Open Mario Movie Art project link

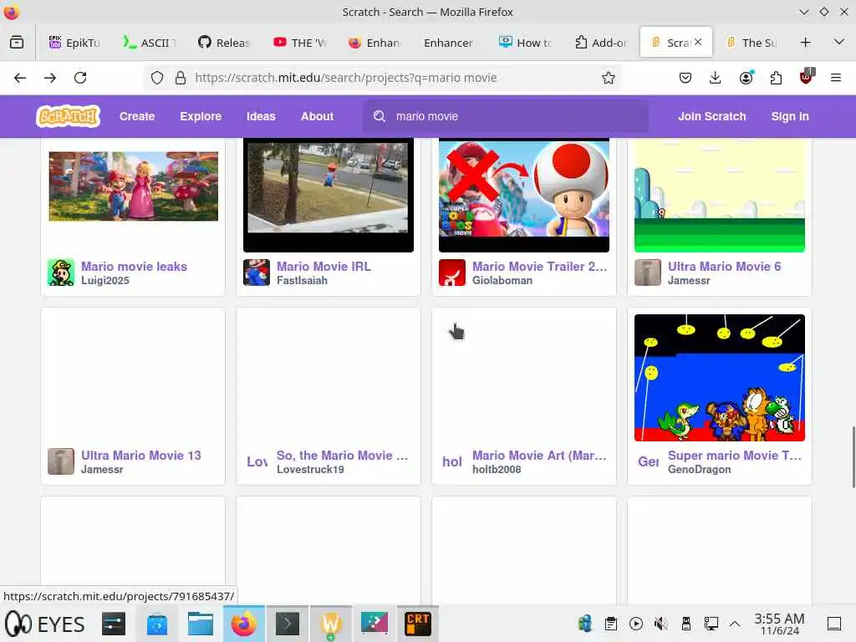(539, 456)
